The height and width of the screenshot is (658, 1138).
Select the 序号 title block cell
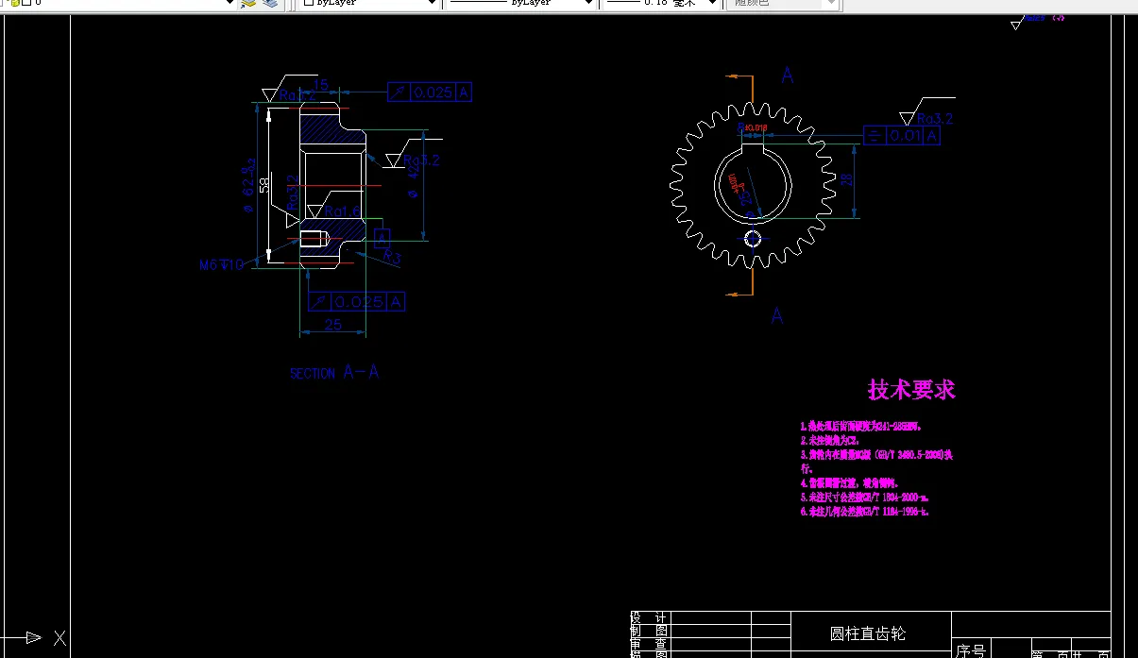coord(970,650)
